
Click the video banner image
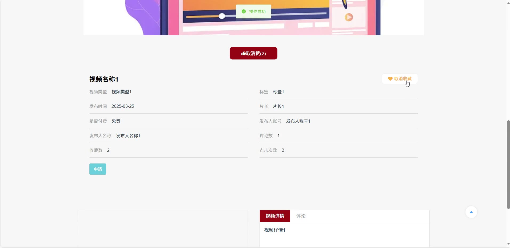pos(253,18)
